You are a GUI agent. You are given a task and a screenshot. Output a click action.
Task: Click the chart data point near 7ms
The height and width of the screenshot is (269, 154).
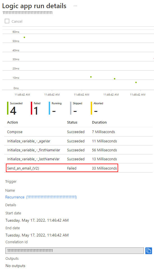click(136, 82)
